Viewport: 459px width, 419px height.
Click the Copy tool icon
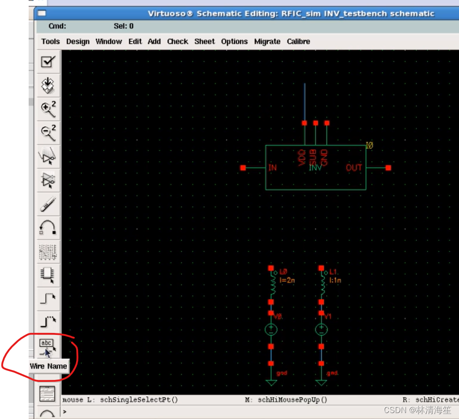48,180
